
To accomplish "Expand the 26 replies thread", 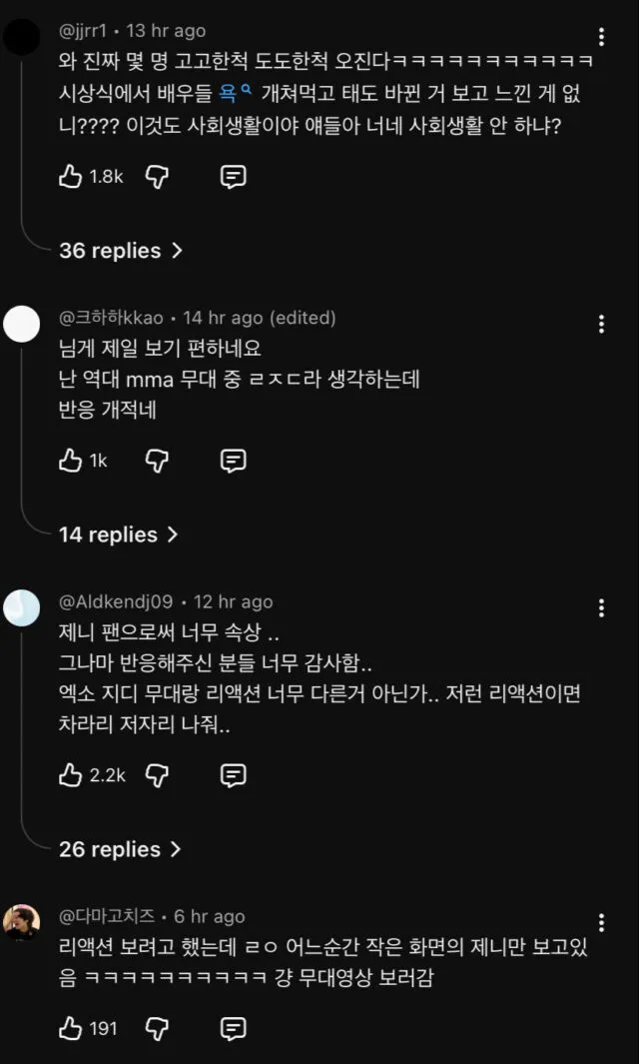I will point(121,849).
